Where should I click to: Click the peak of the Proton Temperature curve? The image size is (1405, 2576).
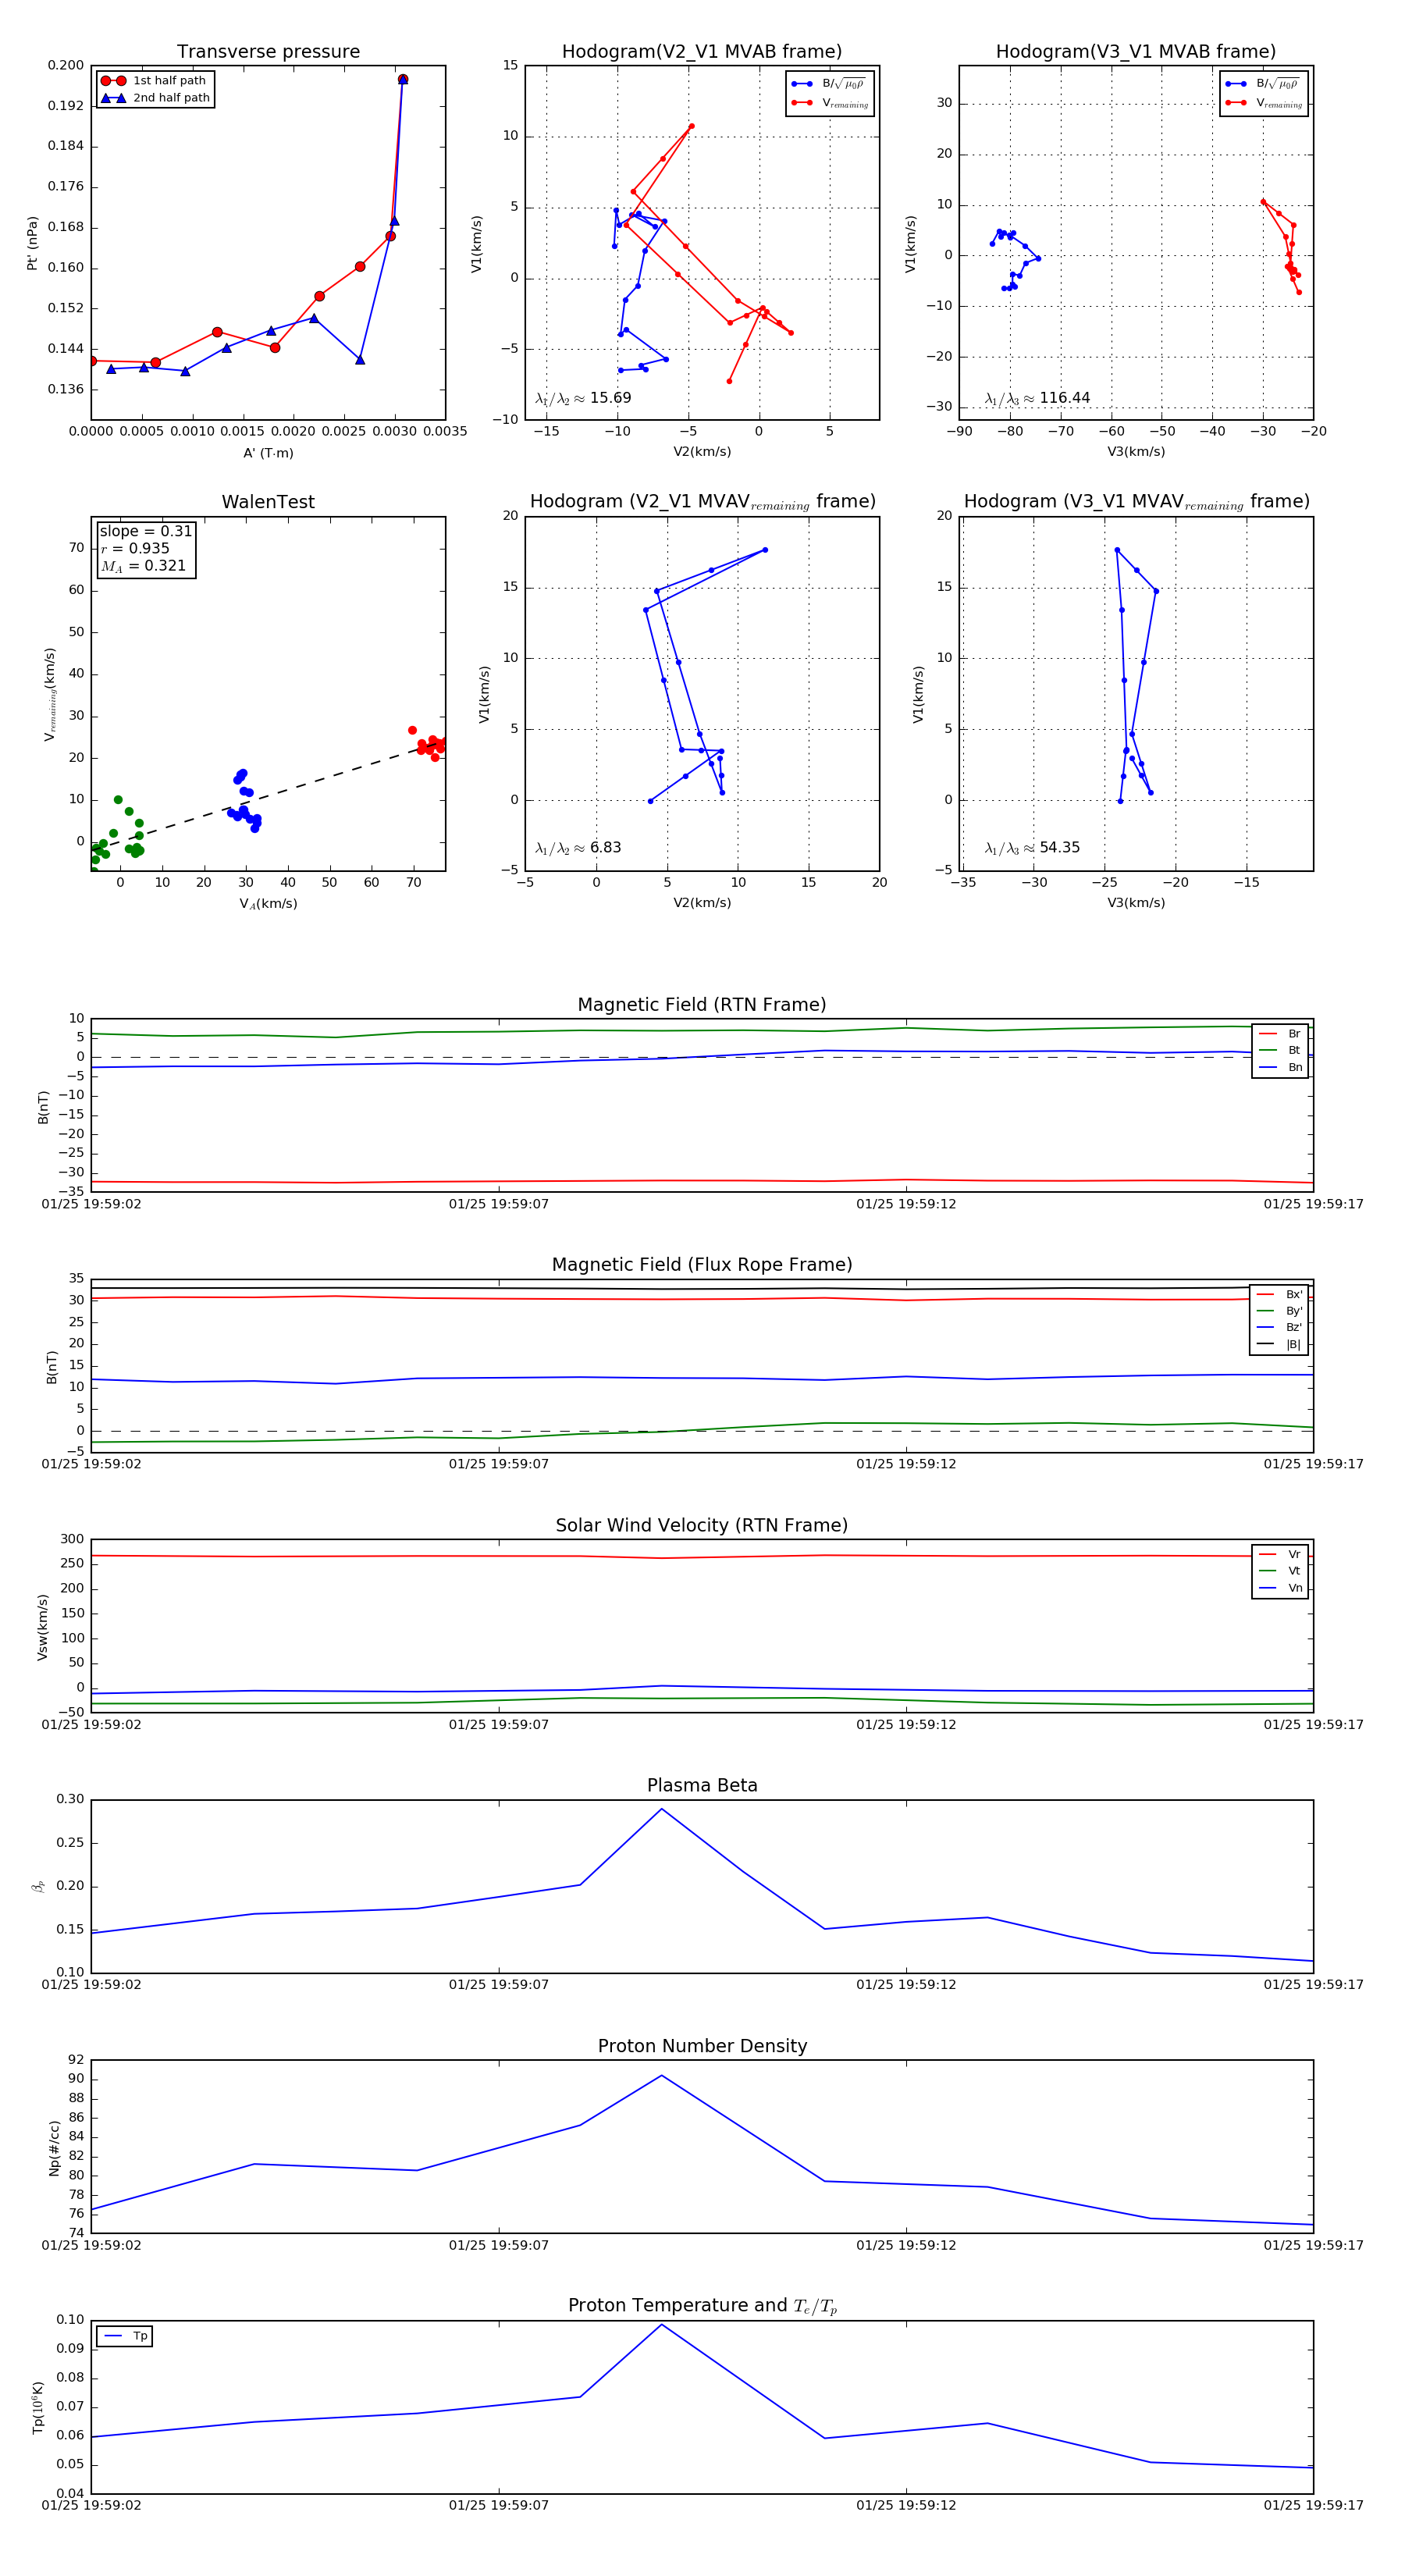click(x=661, y=2324)
